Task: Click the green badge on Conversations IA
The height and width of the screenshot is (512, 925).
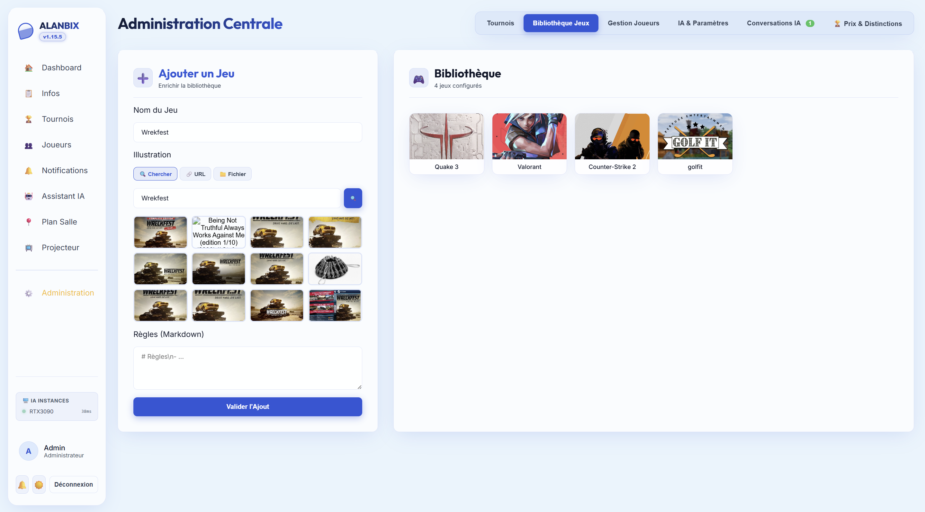Action: (810, 23)
